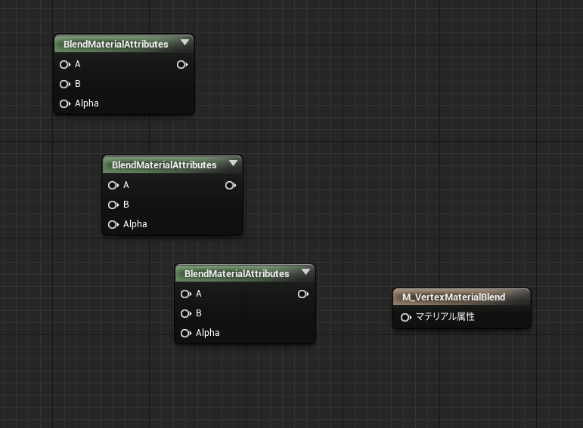The height and width of the screenshot is (428, 583).
Task: Collapse middle BlendMaterialAttributes node via triangle
Action: tap(233, 163)
